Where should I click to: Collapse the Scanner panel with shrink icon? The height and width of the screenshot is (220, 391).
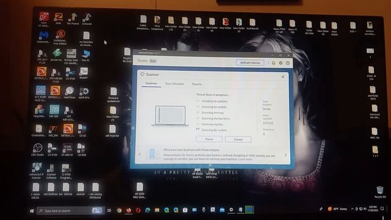pos(283,76)
